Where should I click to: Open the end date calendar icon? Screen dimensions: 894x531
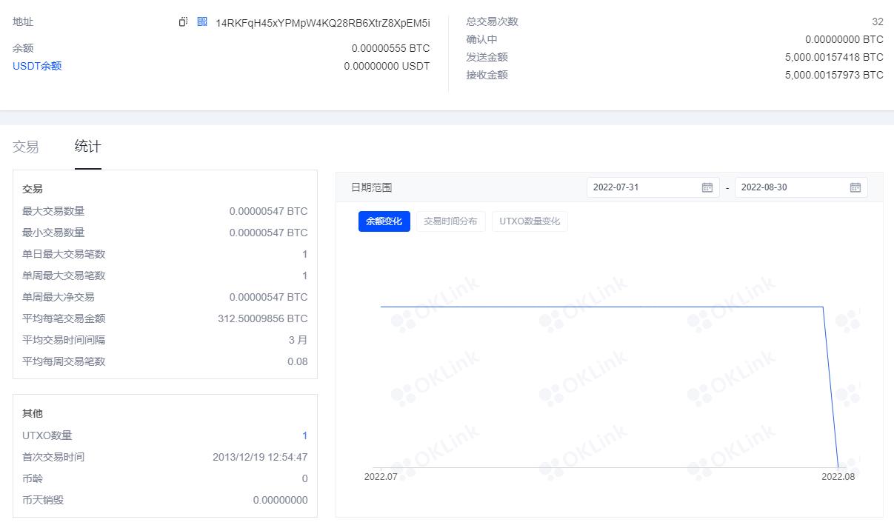coord(856,187)
